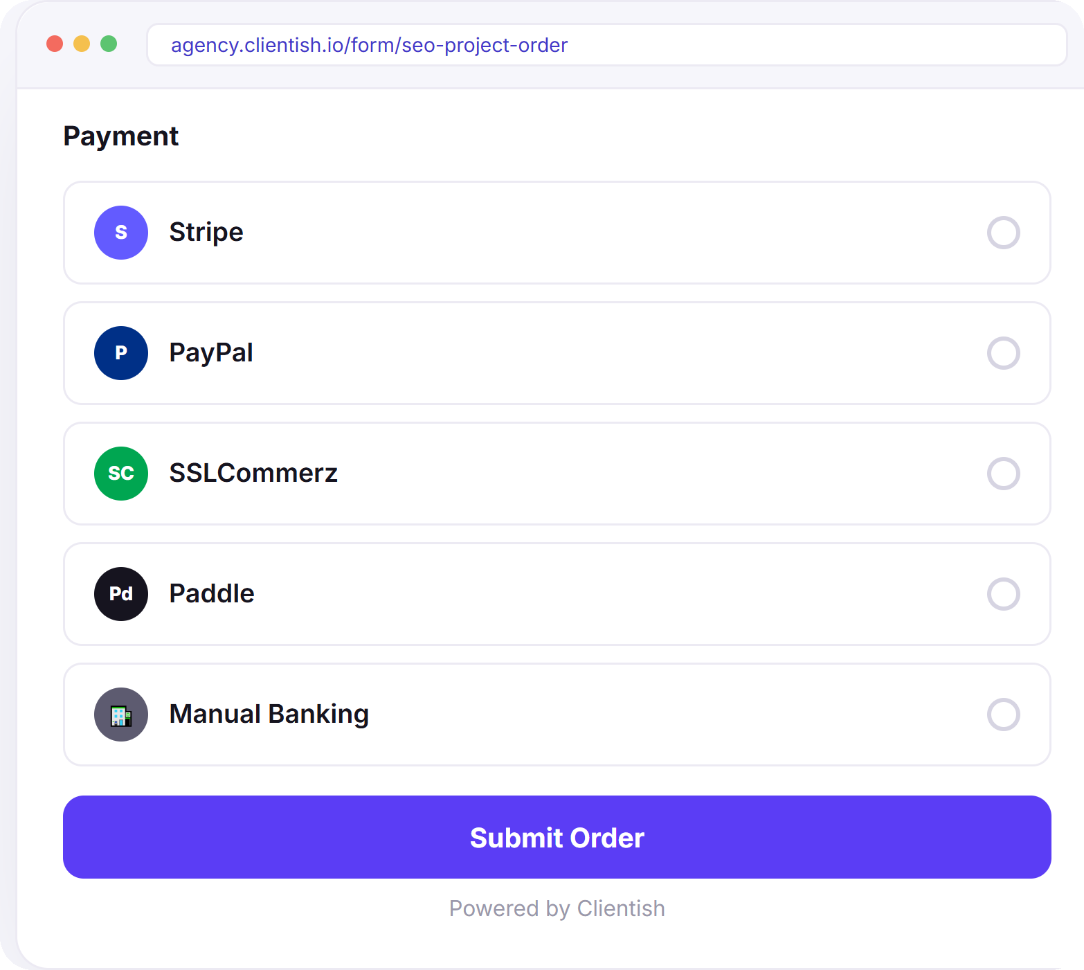The width and height of the screenshot is (1084, 970).
Task: Focus the browser URL address bar
Action: pyautogui.click(x=607, y=45)
